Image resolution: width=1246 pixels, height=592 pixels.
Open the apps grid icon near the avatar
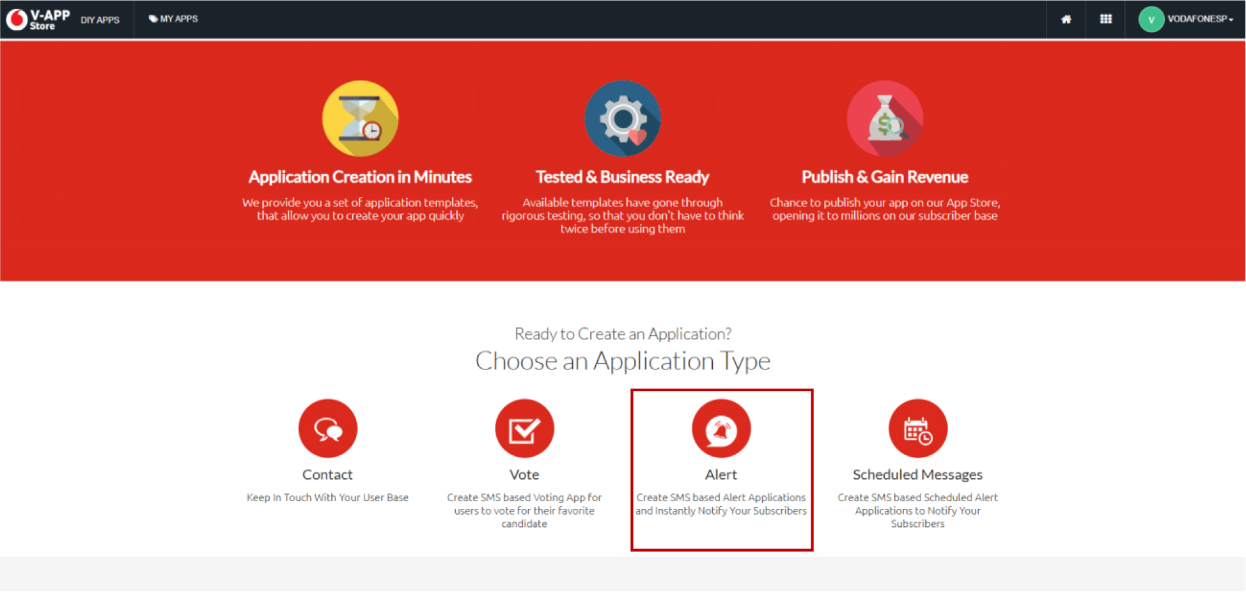click(x=1105, y=19)
